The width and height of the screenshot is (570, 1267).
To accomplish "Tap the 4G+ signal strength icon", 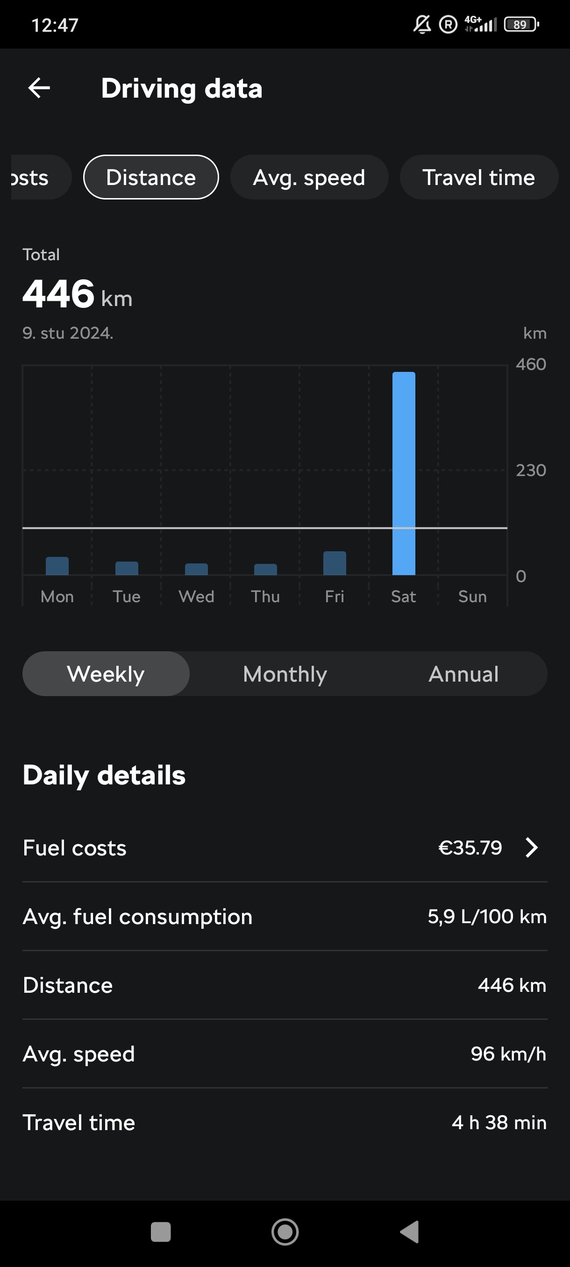I will click(480, 24).
